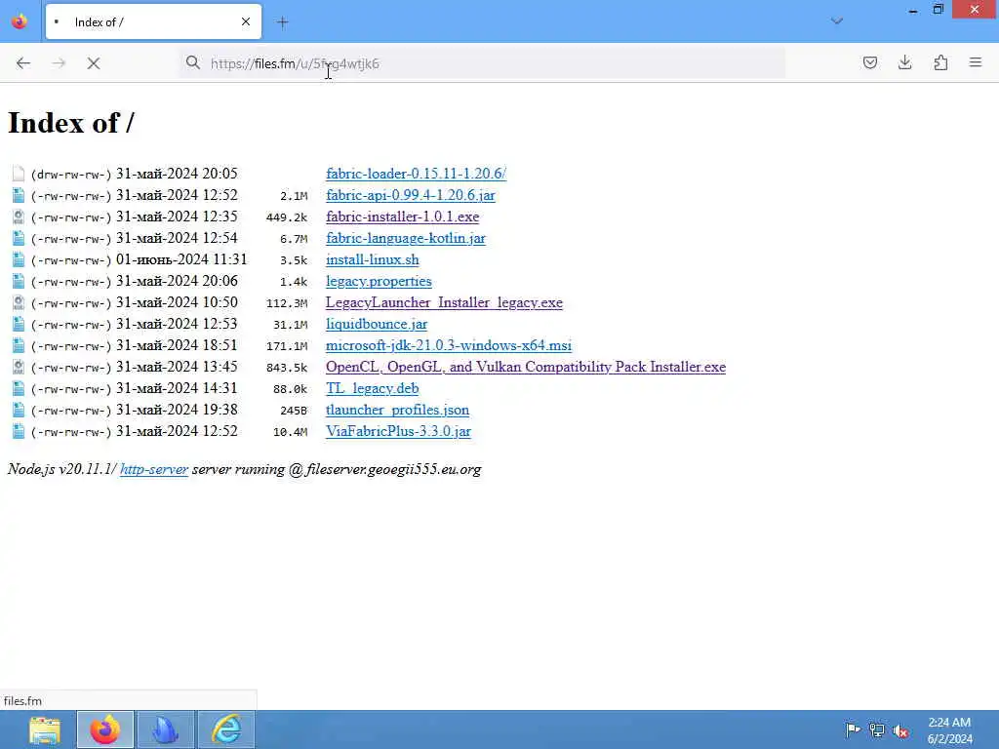This screenshot has height=749, width=999.
Task: Click the file icon beside fabric-api jar
Action: click(19, 195)
